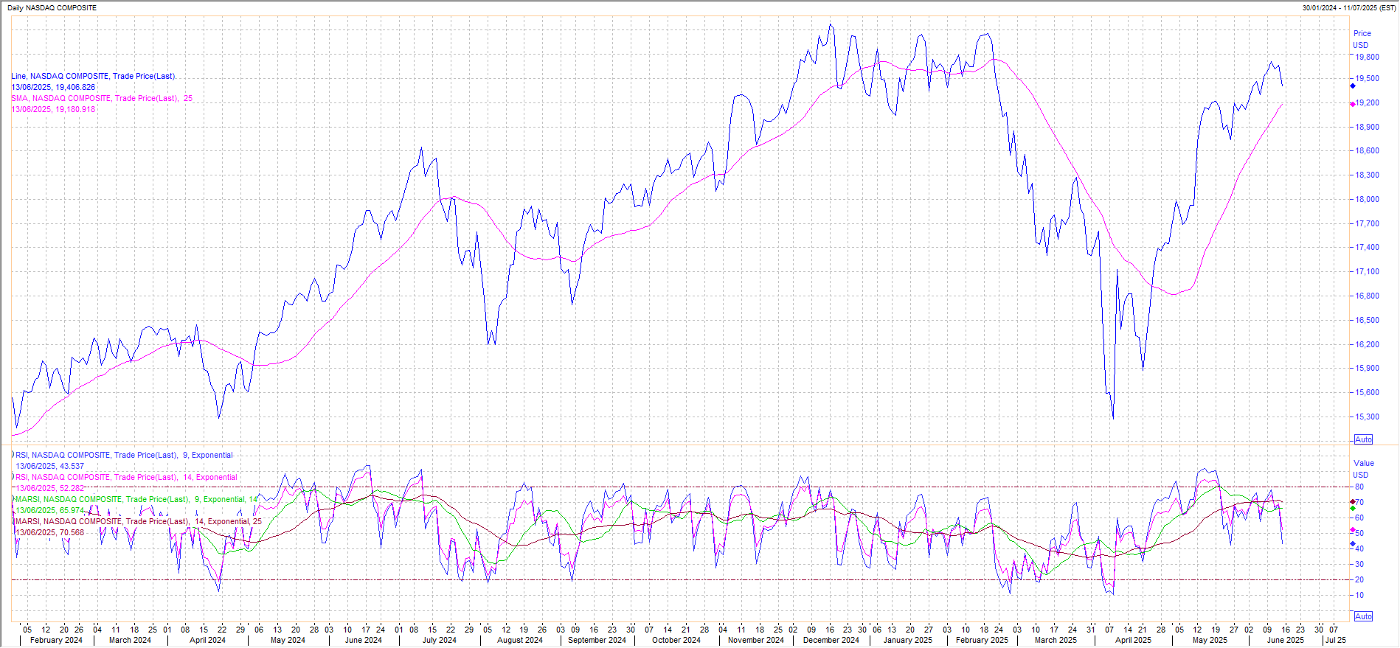This screenshot has width=1400, height=648.
Task: Click the 17,400 price axis label
Action: tap(1367, 247)
